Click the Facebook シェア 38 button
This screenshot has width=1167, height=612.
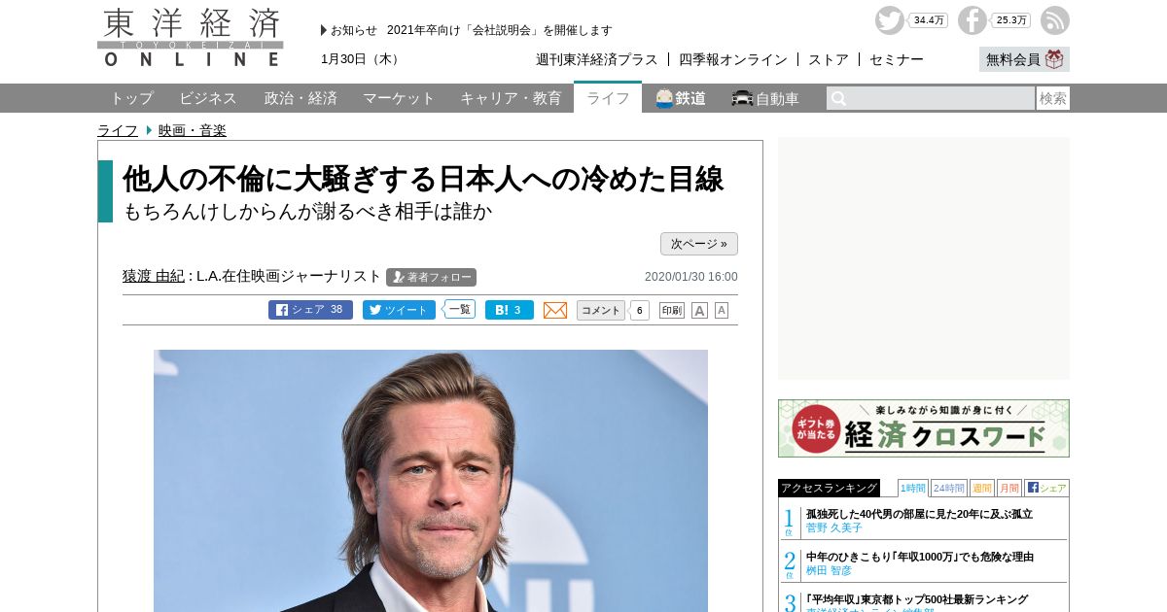click(x=310, y=310)
